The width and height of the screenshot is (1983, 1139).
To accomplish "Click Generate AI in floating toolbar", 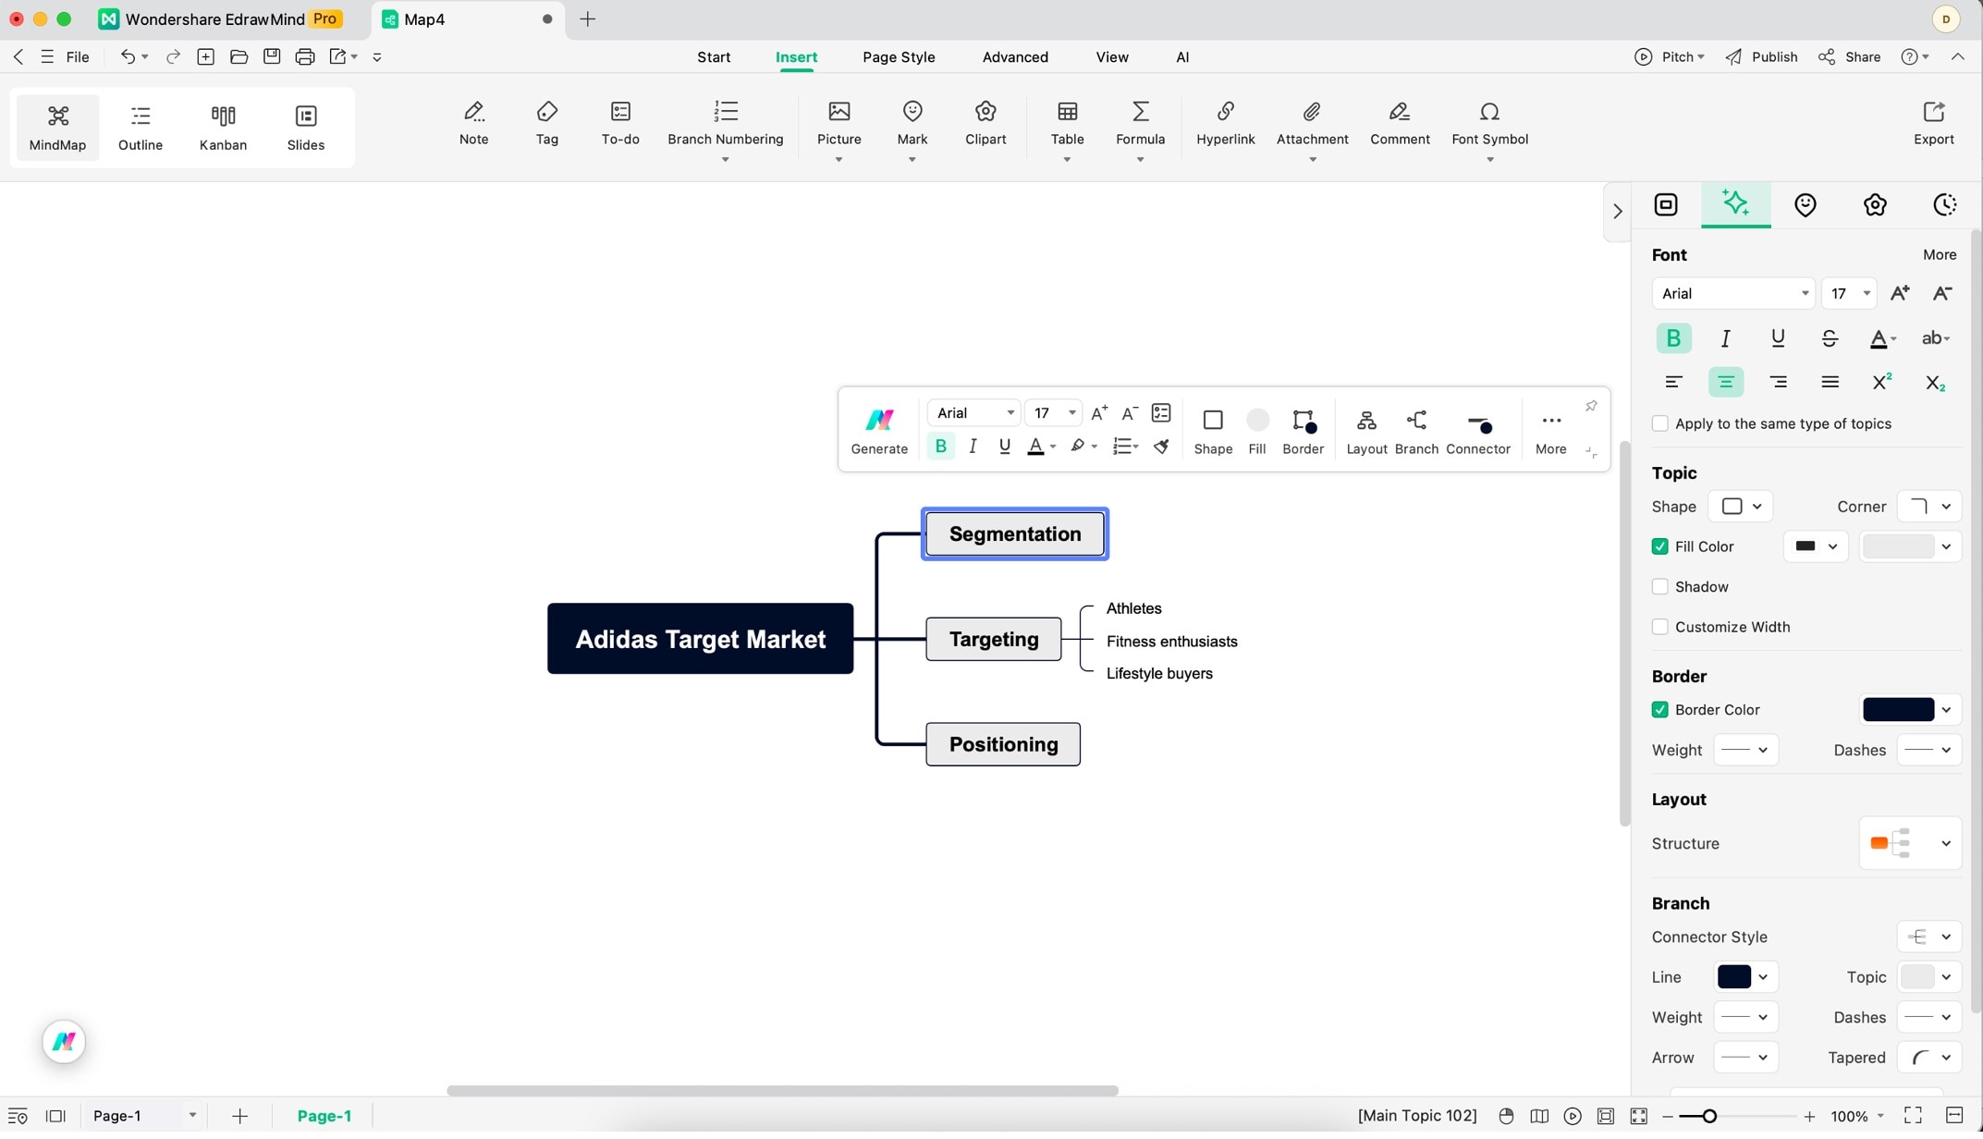I will tap(879, 431).
